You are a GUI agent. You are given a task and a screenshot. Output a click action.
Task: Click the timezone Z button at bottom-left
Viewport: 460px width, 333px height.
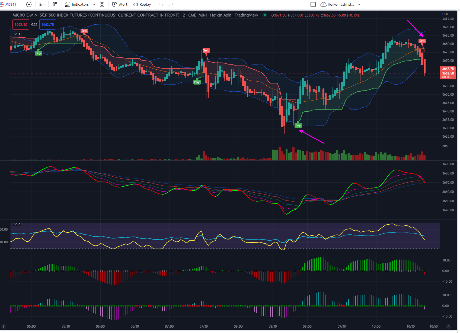(x=4, y=326)
